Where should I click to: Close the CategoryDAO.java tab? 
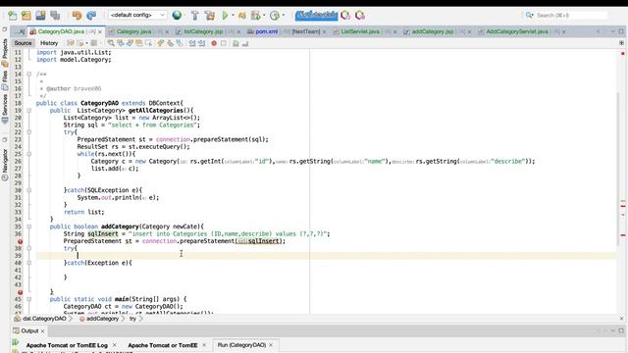100,31
